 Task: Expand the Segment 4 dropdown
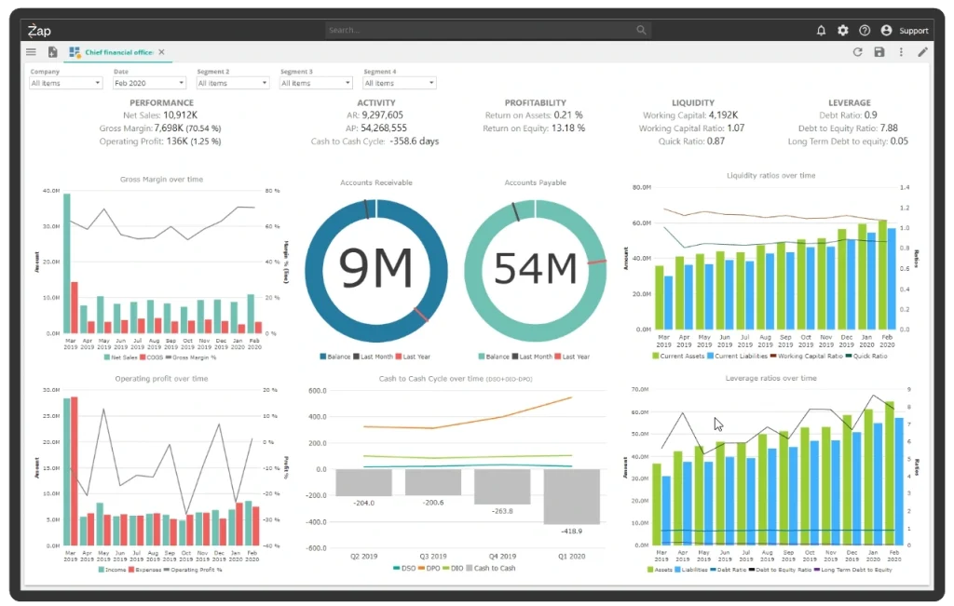[x=399, y=83]
